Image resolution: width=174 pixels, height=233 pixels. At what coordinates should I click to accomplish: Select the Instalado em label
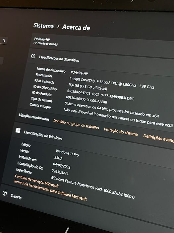28,158
